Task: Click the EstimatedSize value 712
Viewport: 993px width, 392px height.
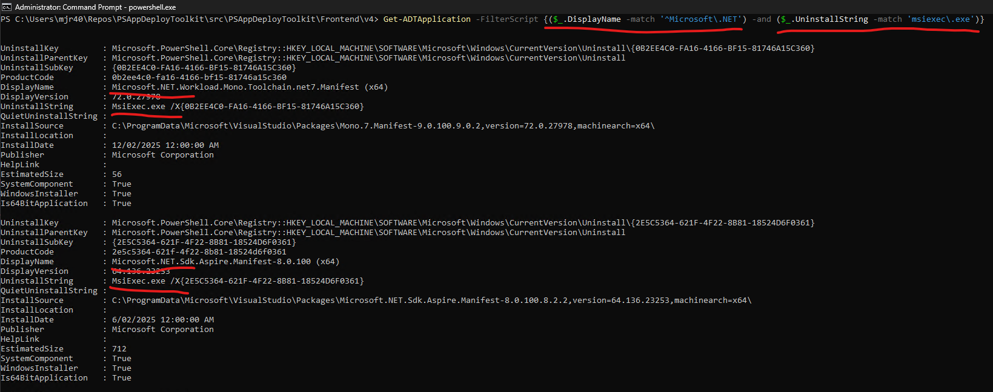Action: [119, 349]
